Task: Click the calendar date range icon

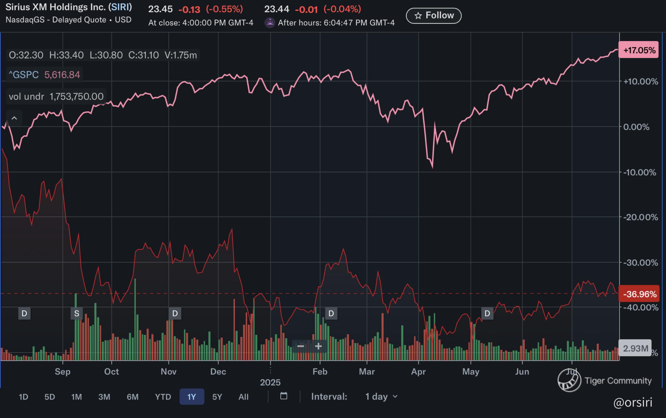Action: 283,396
